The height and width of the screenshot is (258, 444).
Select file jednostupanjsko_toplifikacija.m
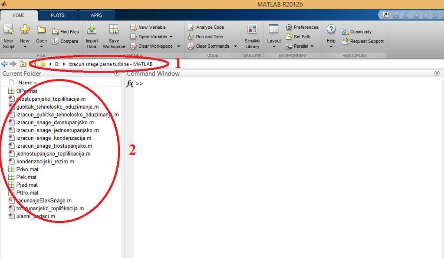coord(53,154)
